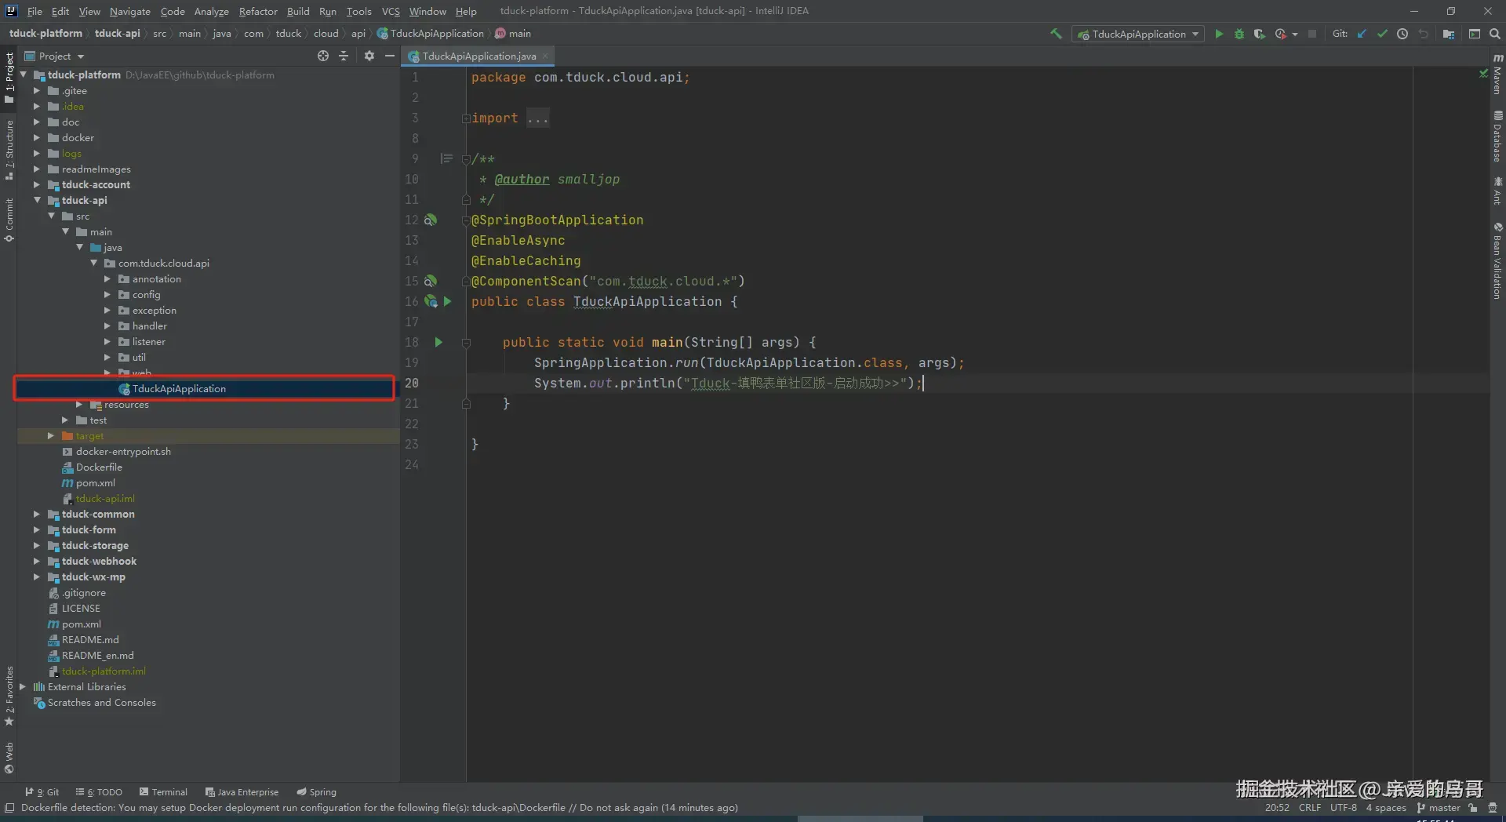Select the TduckApiApplication.java editor tab
The image size is (1506, 822).
[478, 56]
